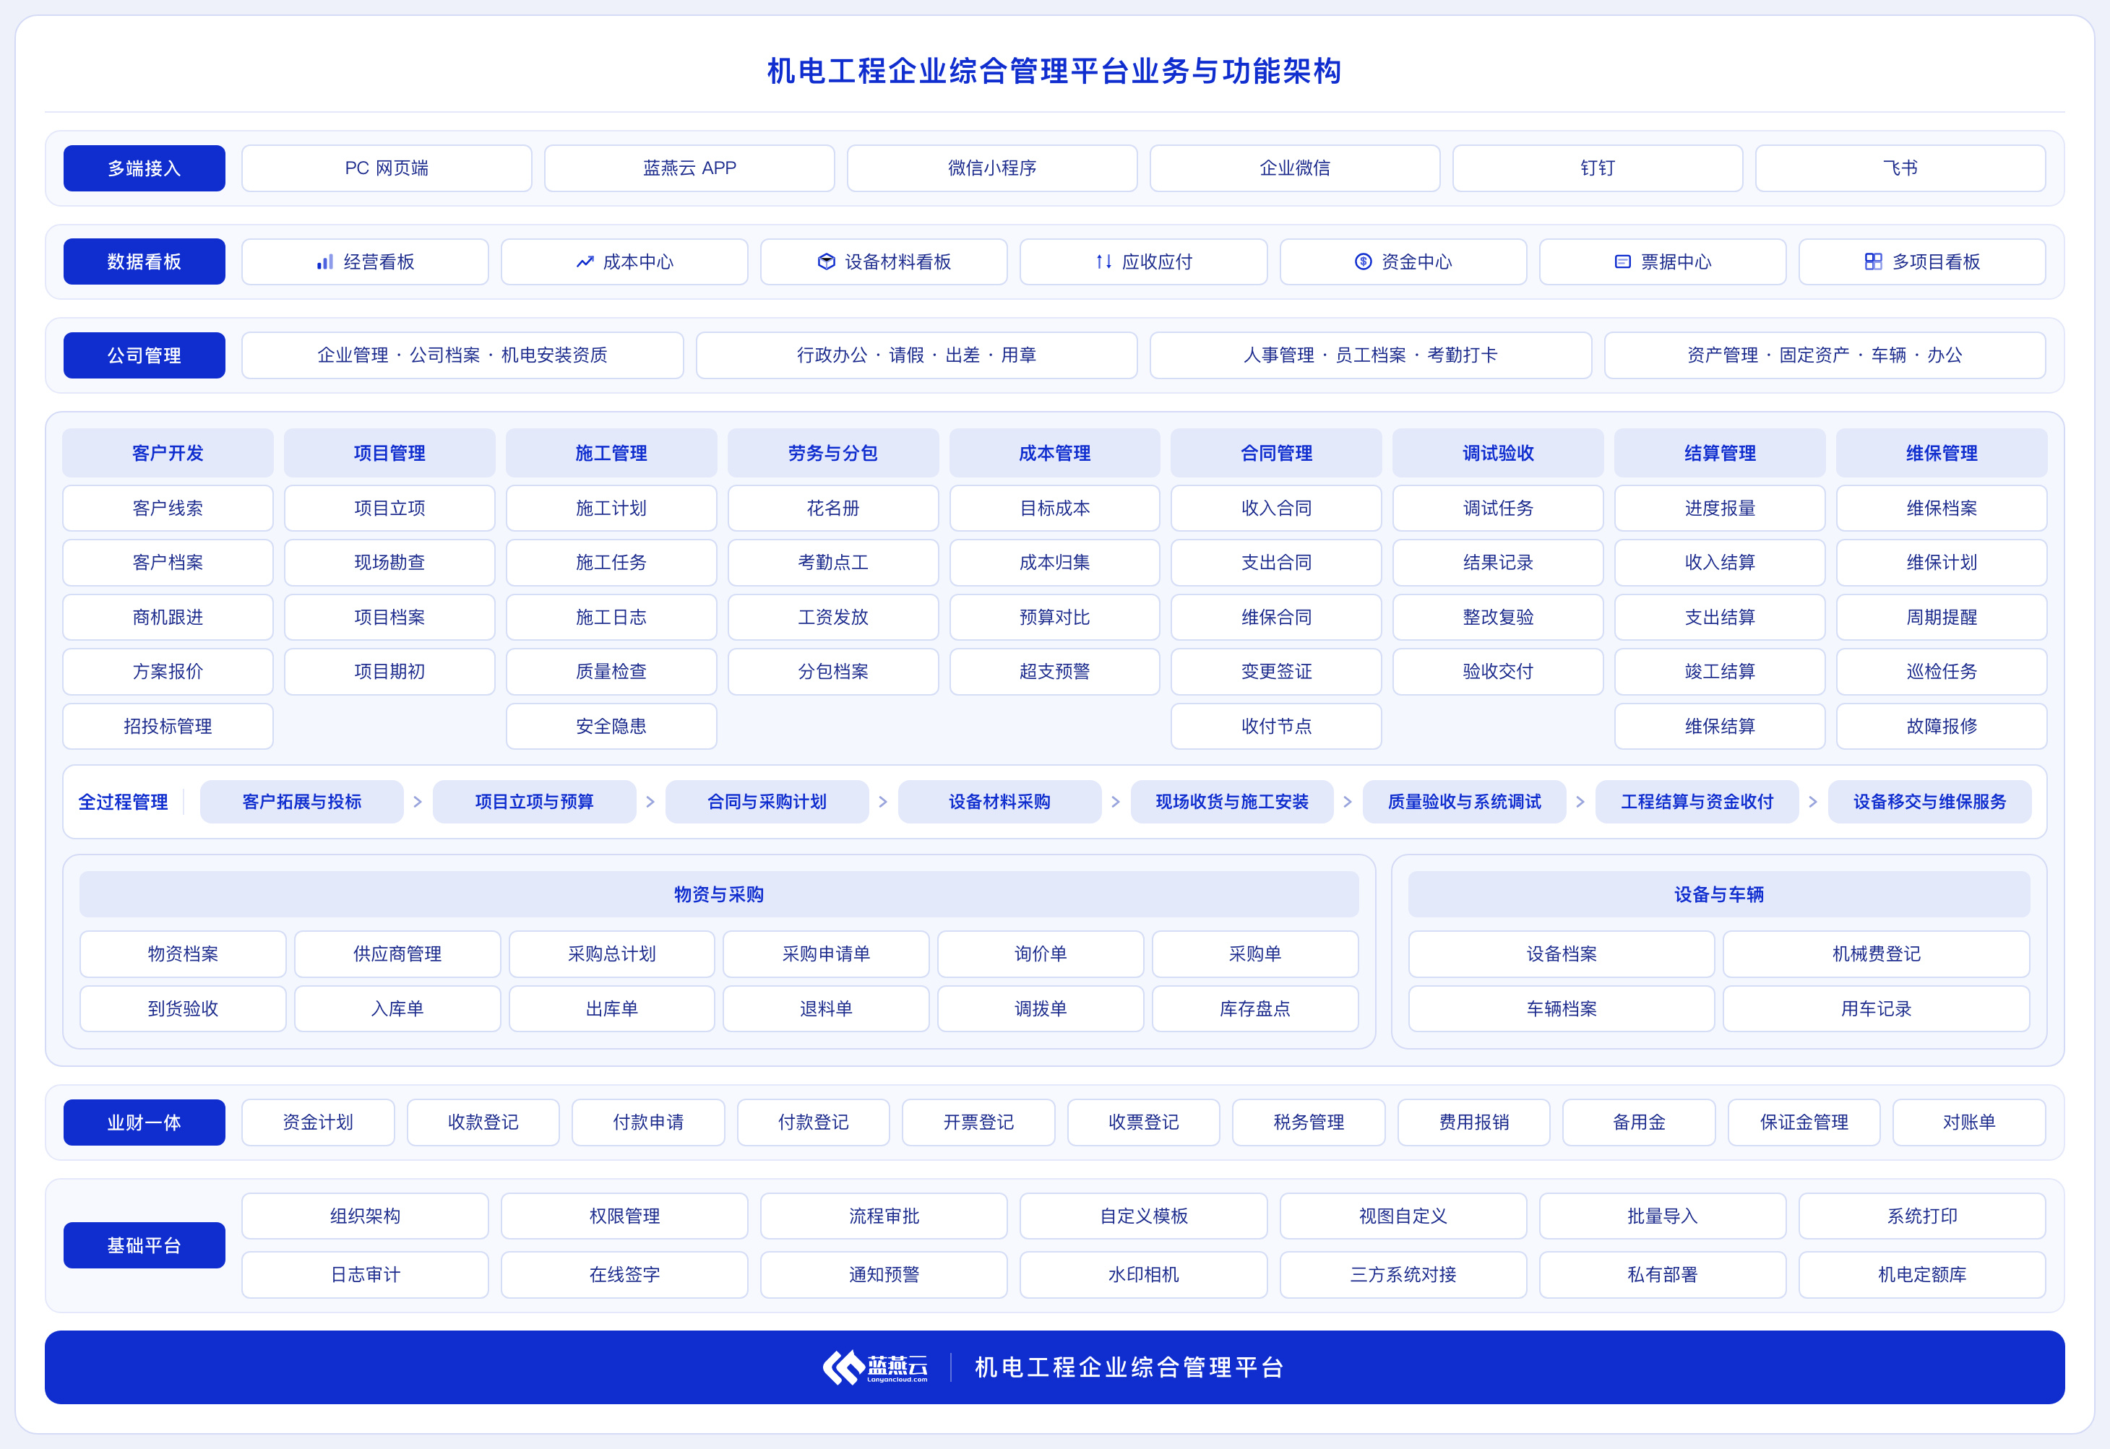
Task: Open the 微信小程序 access box
Action: point(992,168)
